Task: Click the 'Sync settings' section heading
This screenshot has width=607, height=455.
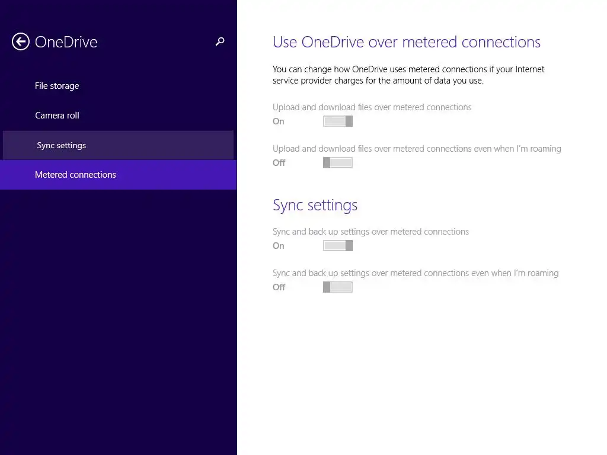Action: [x=315, y=205]
